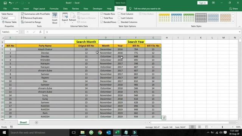
Task: Apply the yellow table style
Action: click(x=164, y=18)
